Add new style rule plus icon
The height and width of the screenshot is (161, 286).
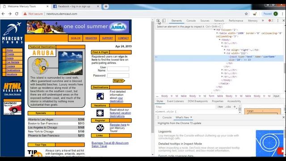click(x=235, y=106)
